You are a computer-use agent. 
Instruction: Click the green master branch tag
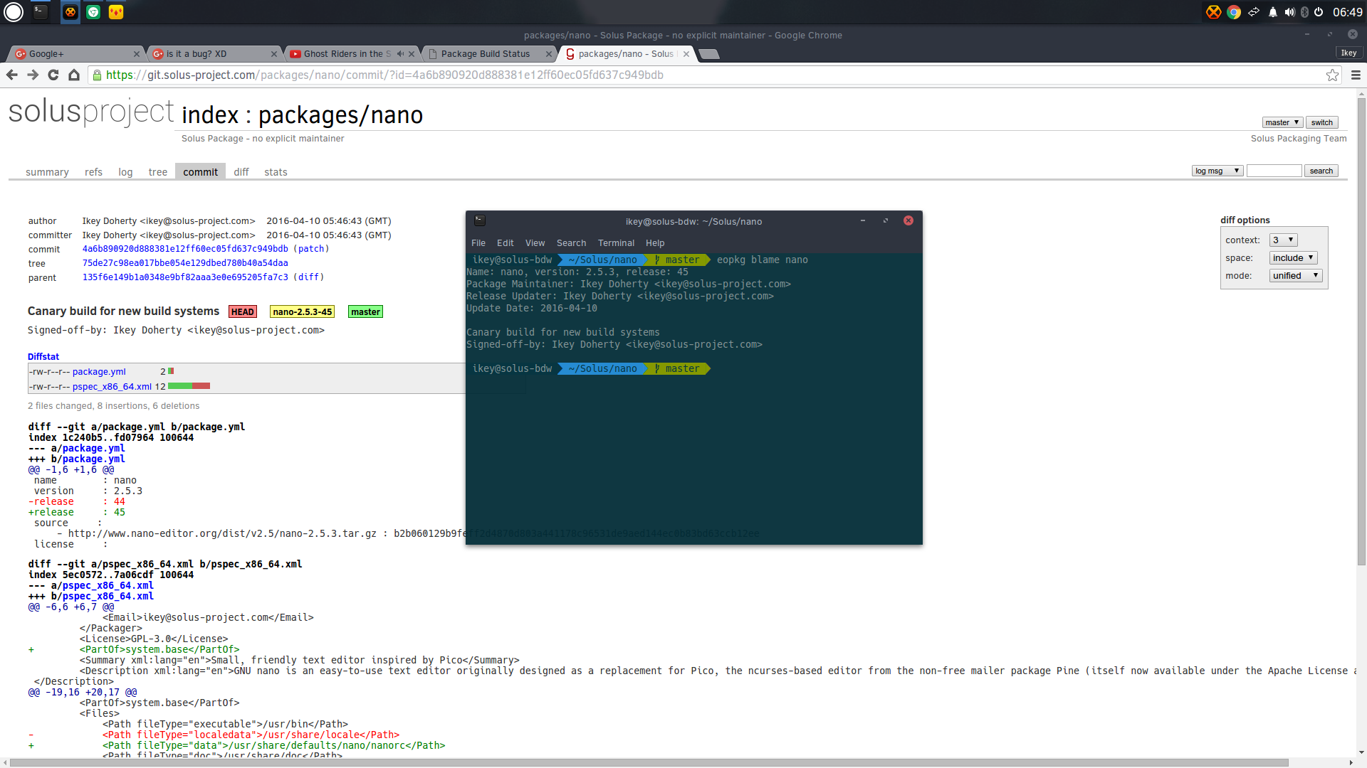click(365, 311)
